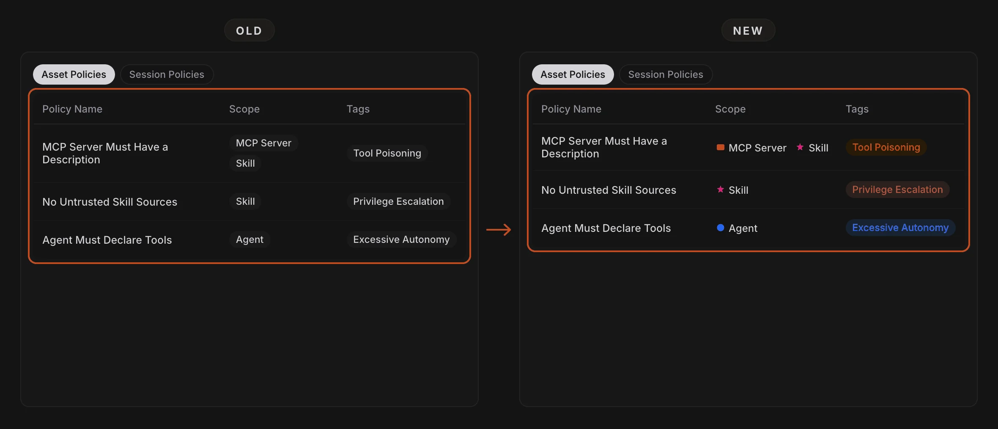Image resolution: width=998 pixels, height=429 pixels.
Task: Switch to Session Policies tab in OLD panel
Action: click(167, 74)
